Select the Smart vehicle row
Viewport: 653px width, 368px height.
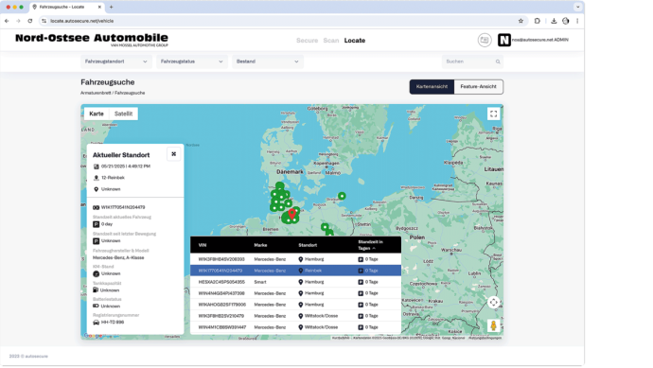coord(295,282)
